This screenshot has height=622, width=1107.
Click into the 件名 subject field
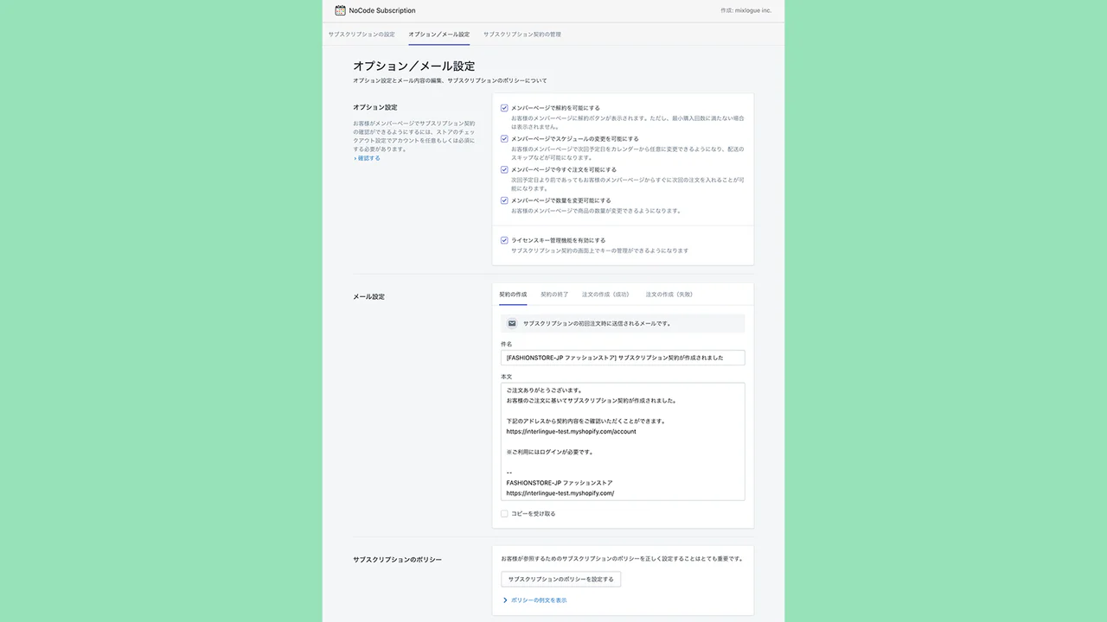623,357
